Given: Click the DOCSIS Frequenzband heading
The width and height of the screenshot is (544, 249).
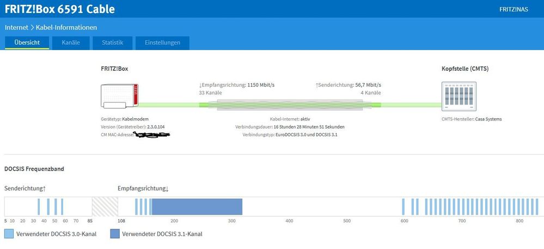Looking at the screenshot, I should 34,169.
